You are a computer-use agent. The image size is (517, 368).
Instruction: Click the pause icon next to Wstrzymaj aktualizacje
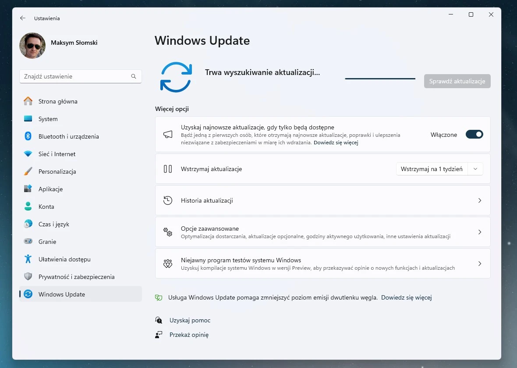coord(168,169)
